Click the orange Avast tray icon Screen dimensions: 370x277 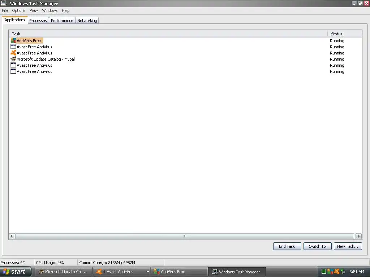pyautogui.click(x=336, y=272)
